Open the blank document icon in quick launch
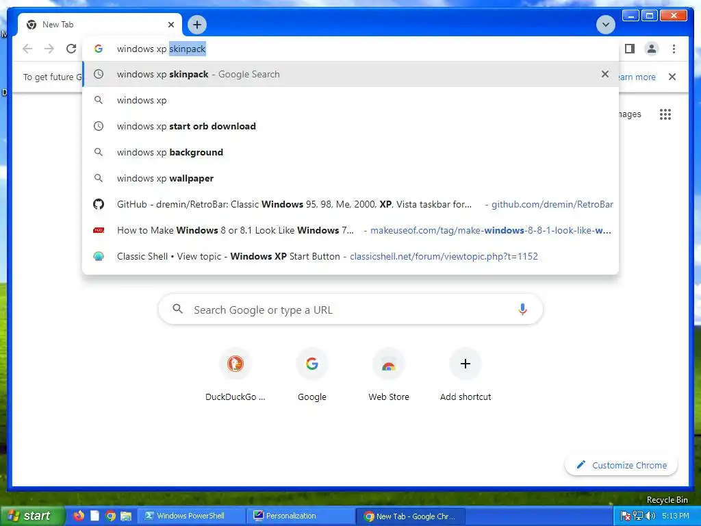Viewport: 701px width, 526px height. [94, 516]
